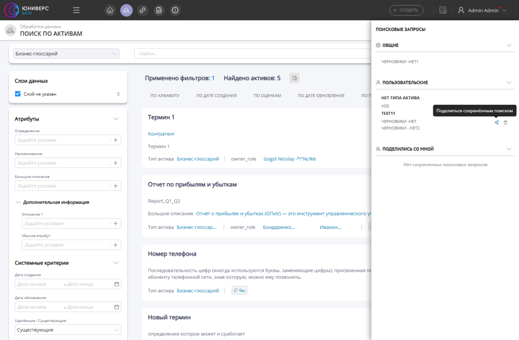The height and width of the screenshot is (340, 519).
Task: Collapse the ОБЩИЕ section
Action: 509,45
